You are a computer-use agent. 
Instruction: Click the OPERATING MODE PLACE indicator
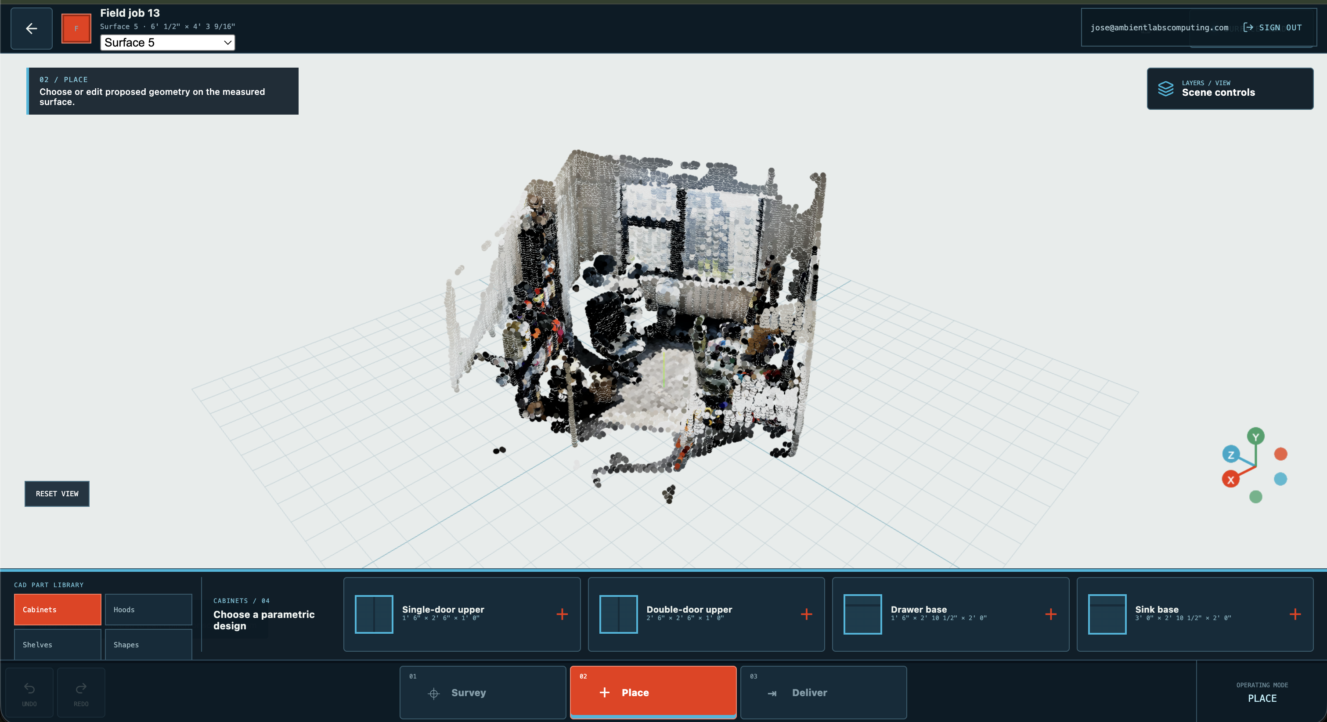tap(1262, 692)
